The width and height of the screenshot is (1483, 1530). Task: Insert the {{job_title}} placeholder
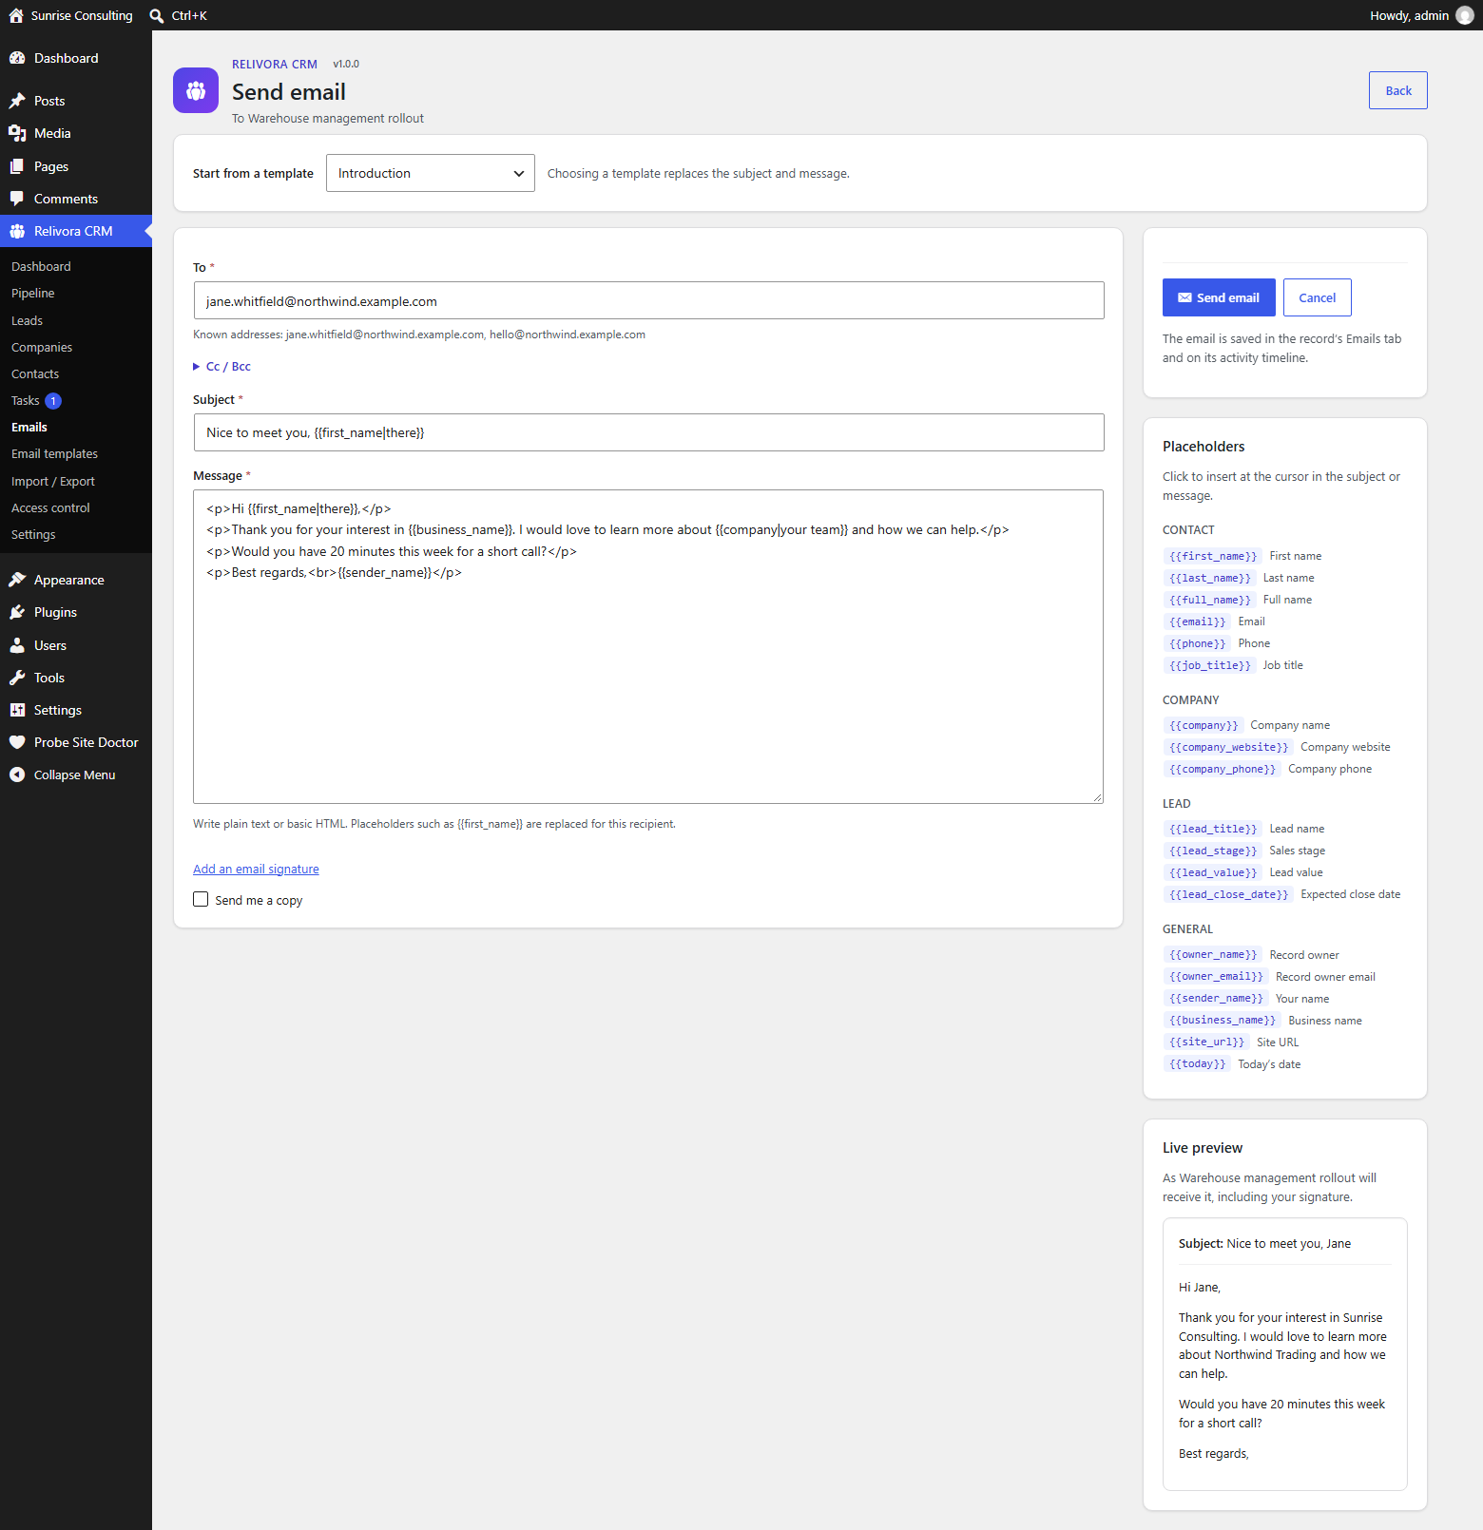click(x=1210, y=665)
